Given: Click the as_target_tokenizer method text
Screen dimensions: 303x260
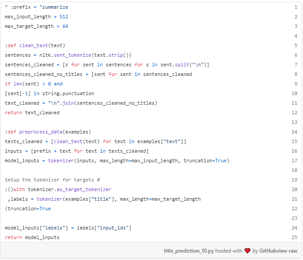Looking at the screenshot, I should tap(84, 189).
